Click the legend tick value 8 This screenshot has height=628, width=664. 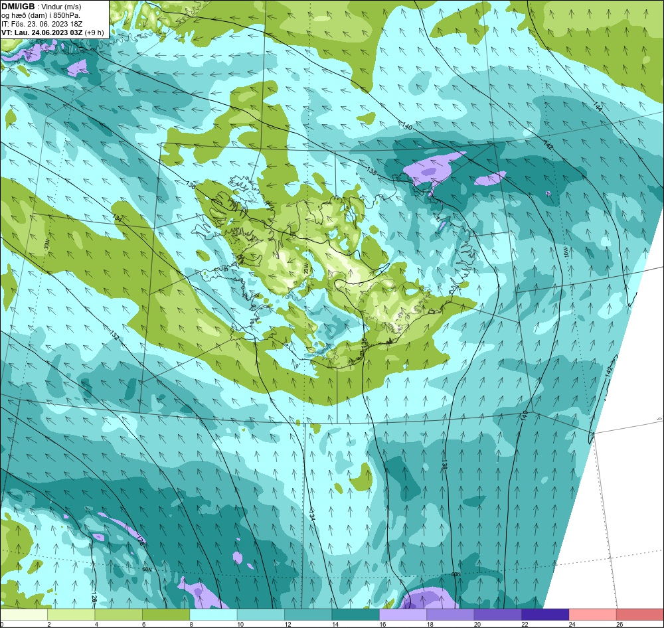pyautogui.click(x=191, y=624)
